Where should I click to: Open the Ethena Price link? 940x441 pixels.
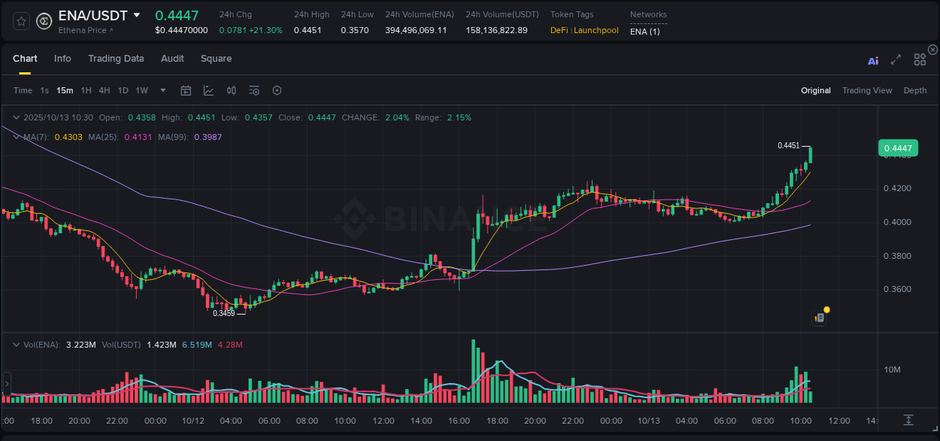[x=82, y=31]
